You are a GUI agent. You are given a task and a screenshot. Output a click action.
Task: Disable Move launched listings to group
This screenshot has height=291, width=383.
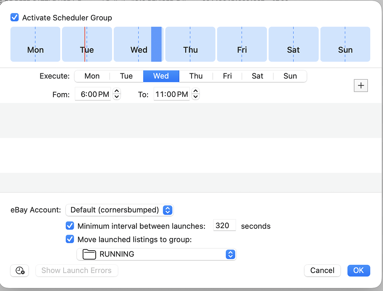pos(70,239)
